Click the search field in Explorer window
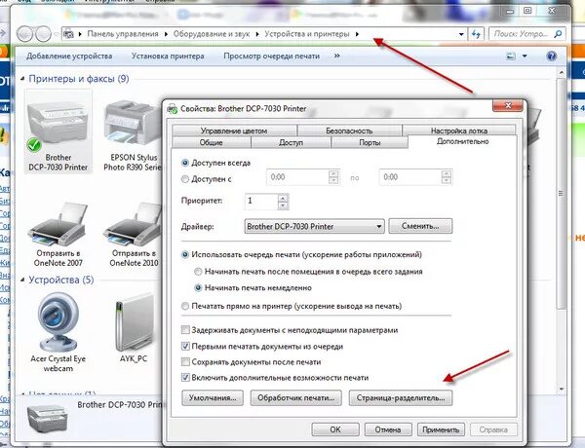This screenshot has width=585, height=448. [523, 34]
